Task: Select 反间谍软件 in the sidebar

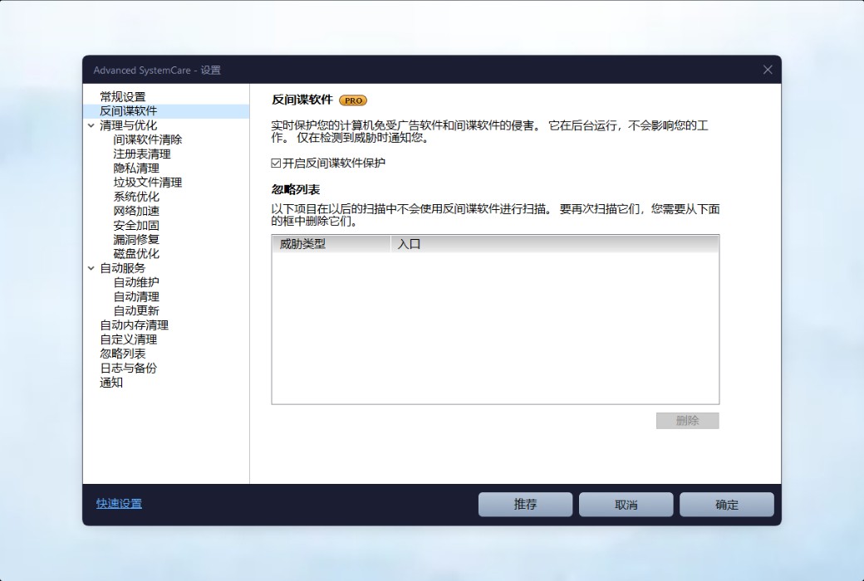Action: pyautogui.click(x=128, y=111)
